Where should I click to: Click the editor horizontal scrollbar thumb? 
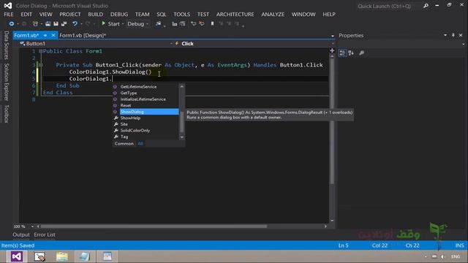pos(154,226)
